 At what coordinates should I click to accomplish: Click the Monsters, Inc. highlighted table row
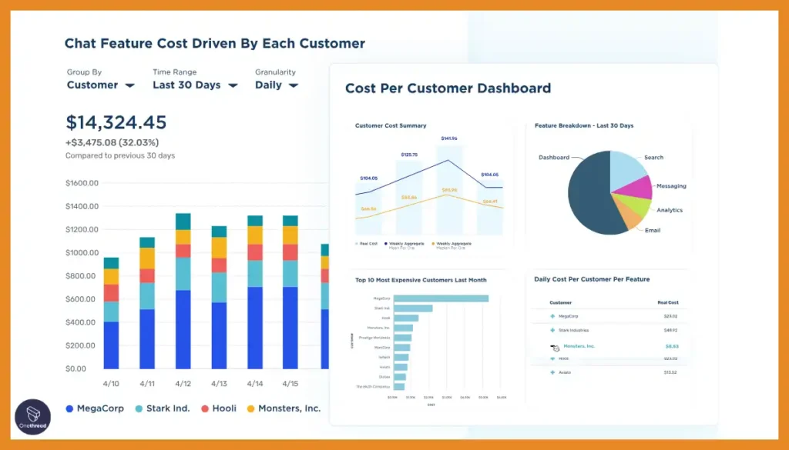point(609,347)
